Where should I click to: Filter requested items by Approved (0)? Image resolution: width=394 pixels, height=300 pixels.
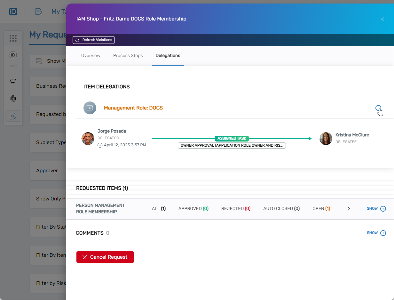click(x=193, y=209)
